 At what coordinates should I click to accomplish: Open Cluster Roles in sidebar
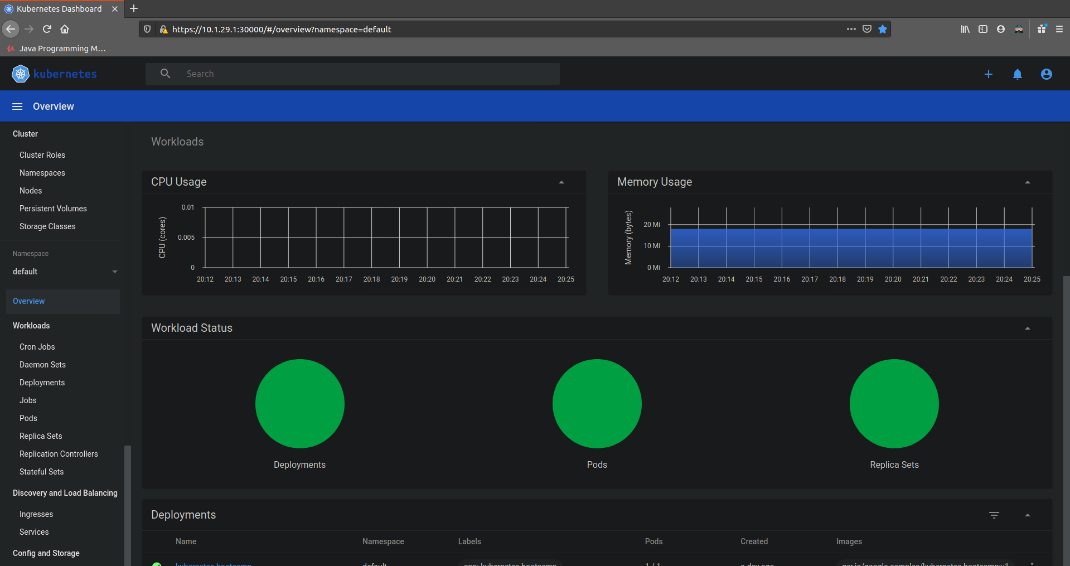[42, 155]
